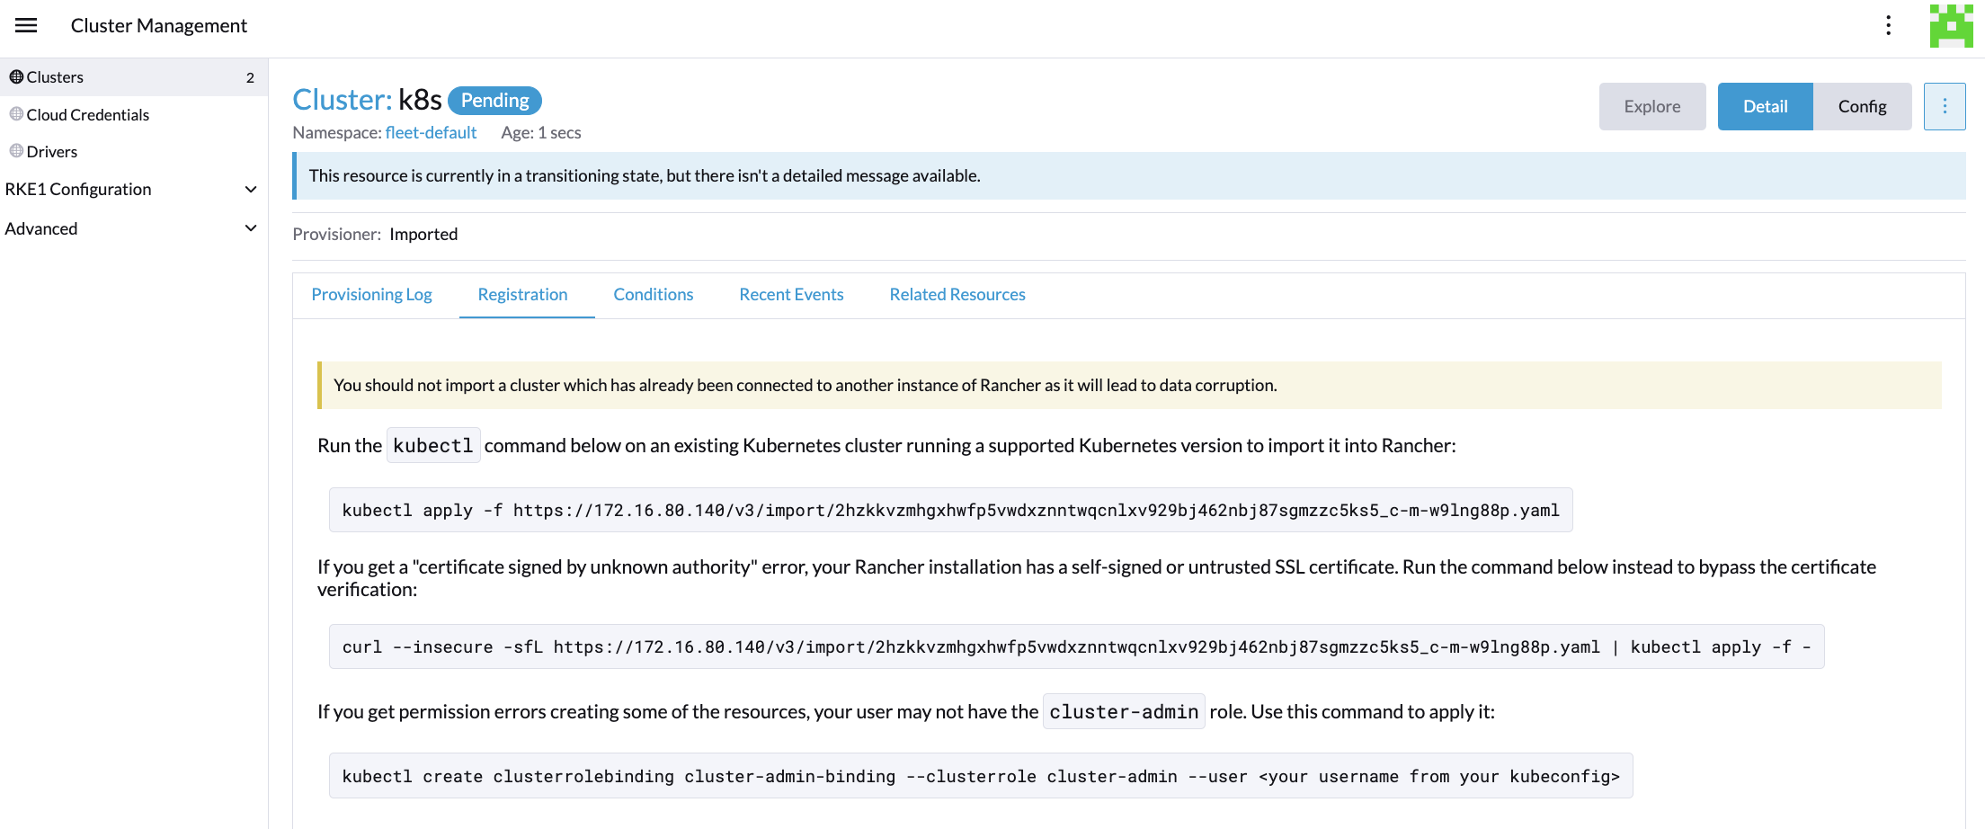This screenshot has width=1985, height=829.
Task: Click the globe icon beside Drivers
Action: 16,151
